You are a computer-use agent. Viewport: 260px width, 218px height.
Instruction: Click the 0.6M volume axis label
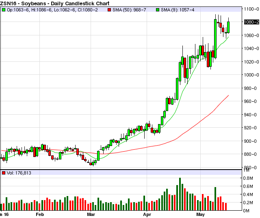tap(248, 186)
